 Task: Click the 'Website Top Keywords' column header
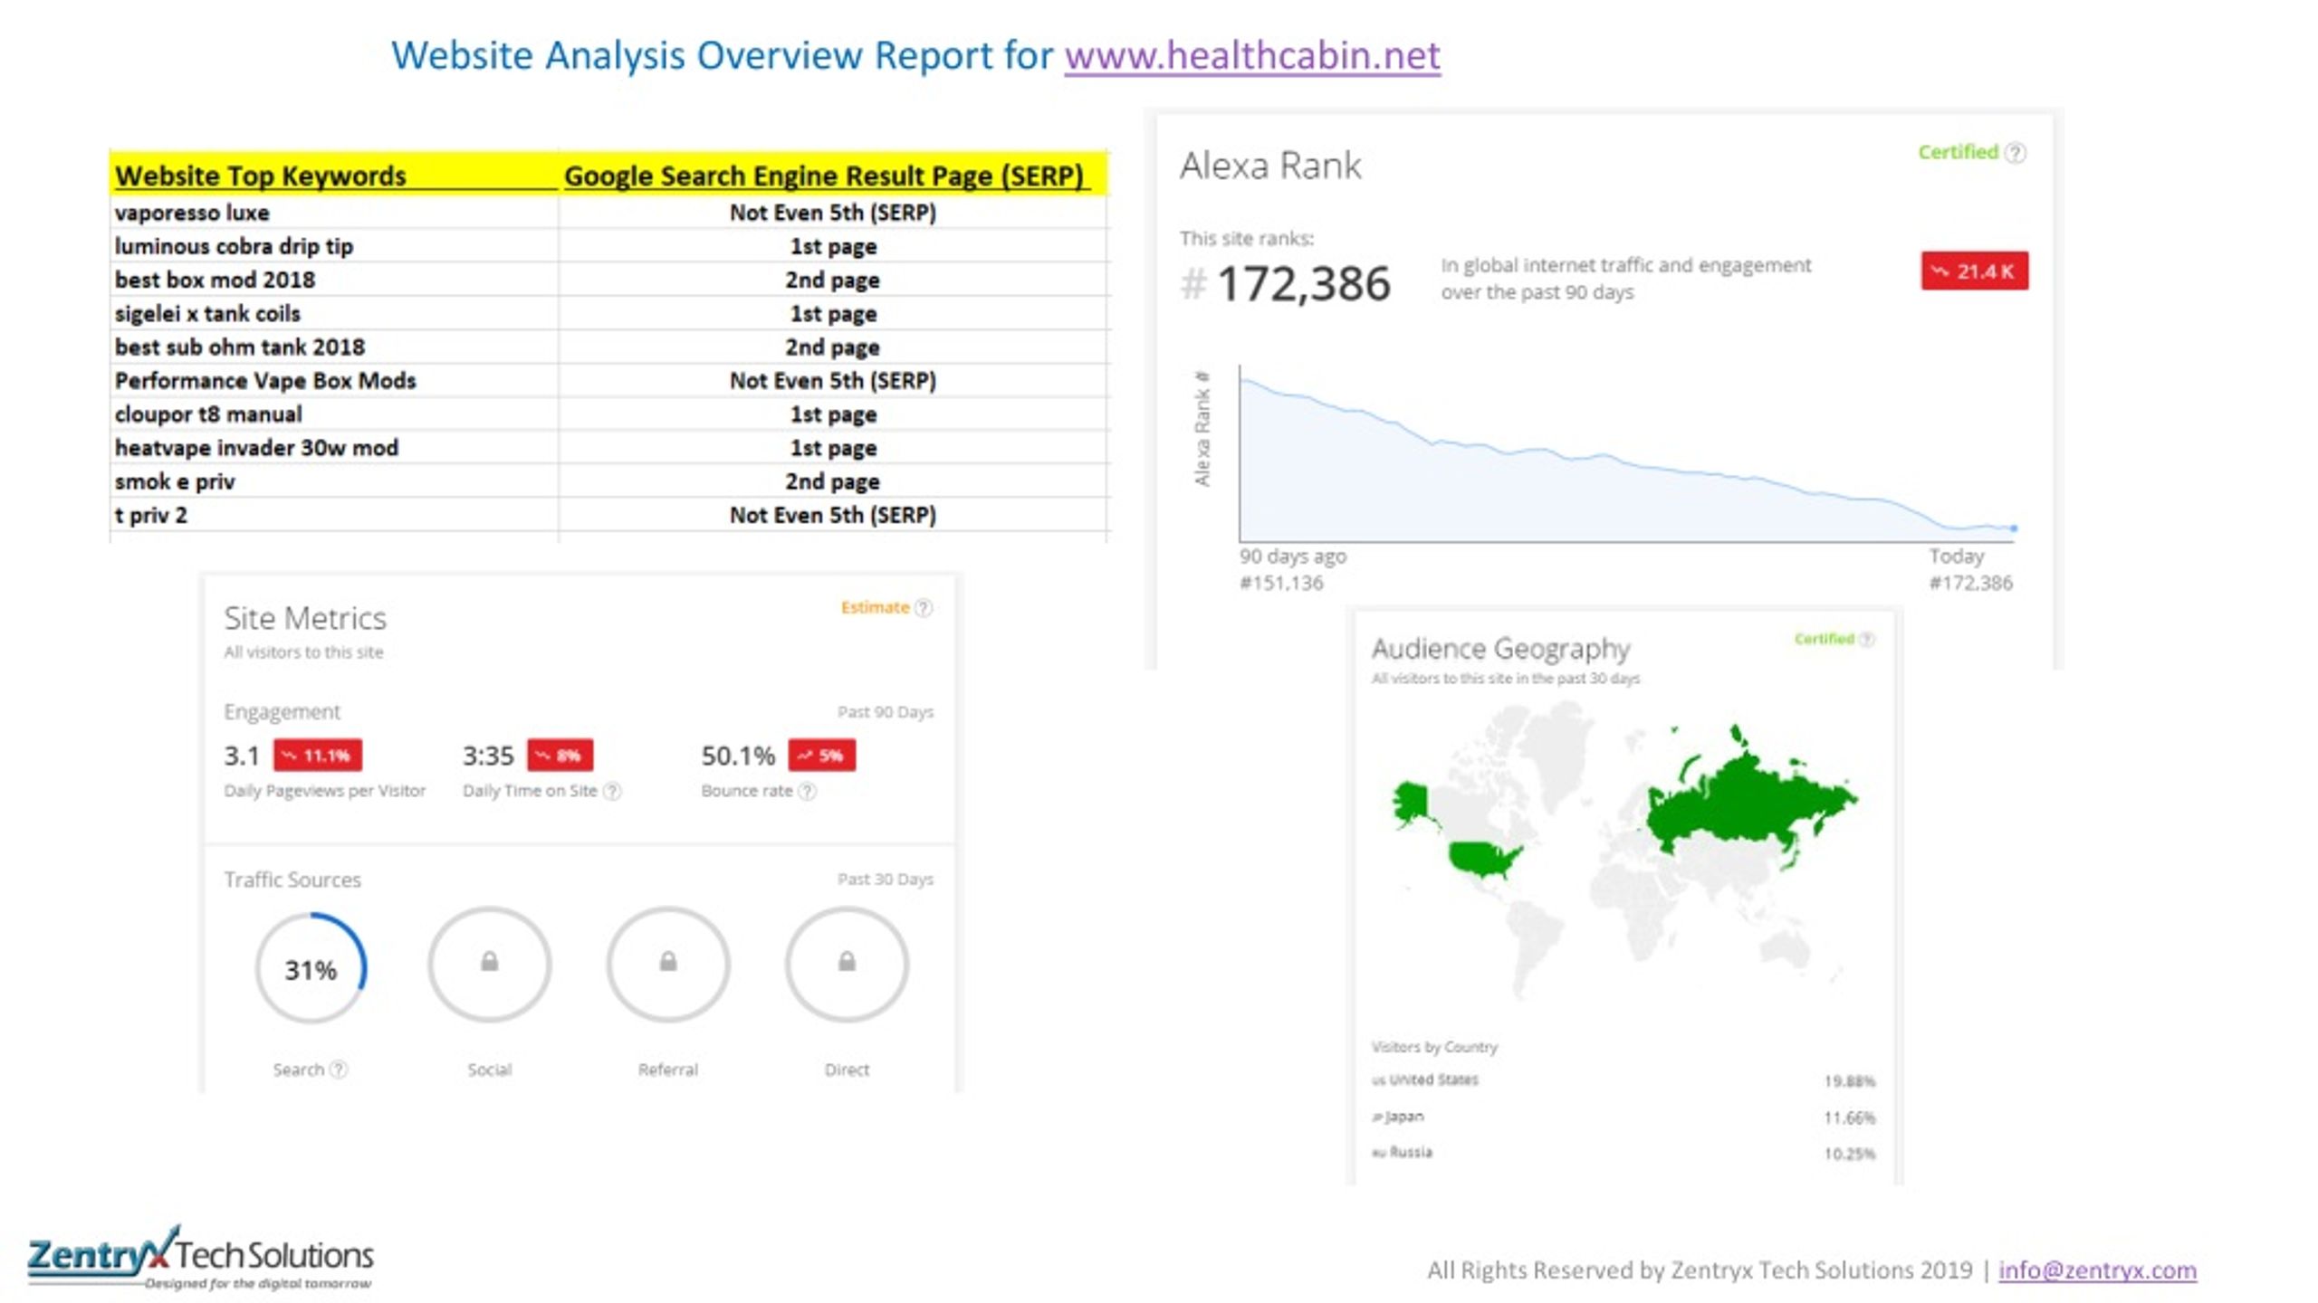pos(333,174)
